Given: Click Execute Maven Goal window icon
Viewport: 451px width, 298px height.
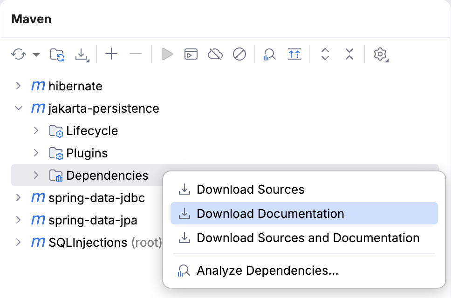Looking at the screenshot, I should [191, 54].
